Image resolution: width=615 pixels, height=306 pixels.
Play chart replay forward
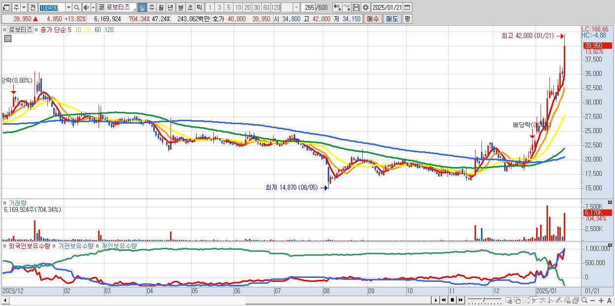pos(436,300)
